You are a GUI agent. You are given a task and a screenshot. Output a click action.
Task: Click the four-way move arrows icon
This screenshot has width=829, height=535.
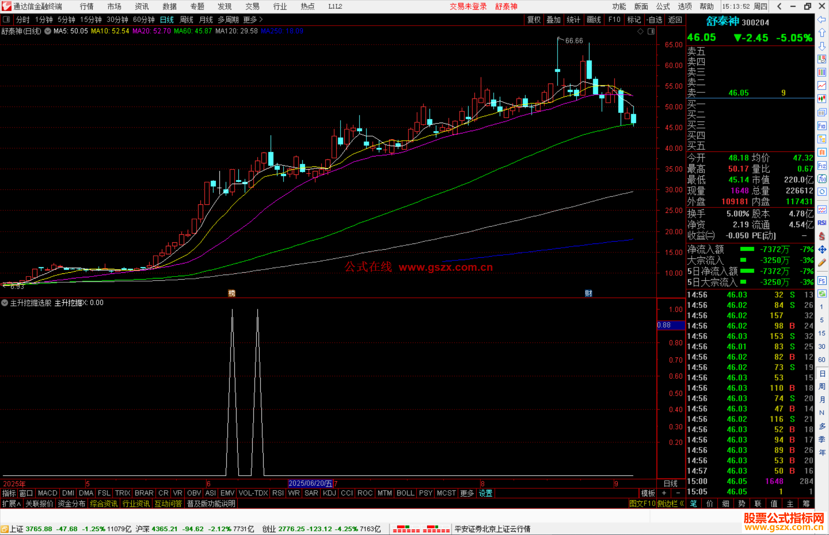point(822,250)
